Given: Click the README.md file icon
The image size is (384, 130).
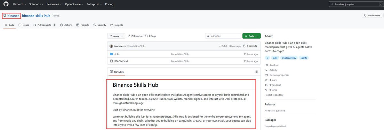Looking at the screenshot, I should coord(111,61).
